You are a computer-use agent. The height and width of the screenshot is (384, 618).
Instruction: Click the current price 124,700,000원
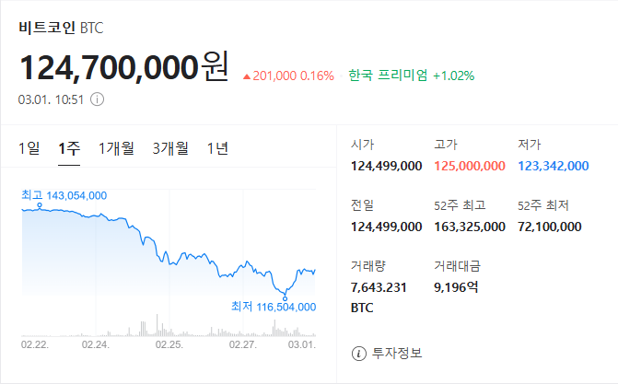pyautogui.click(x=122, y=68)
